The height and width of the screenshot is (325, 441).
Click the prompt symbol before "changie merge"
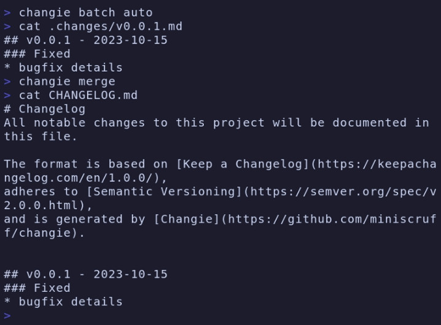[x=7, y=82]
